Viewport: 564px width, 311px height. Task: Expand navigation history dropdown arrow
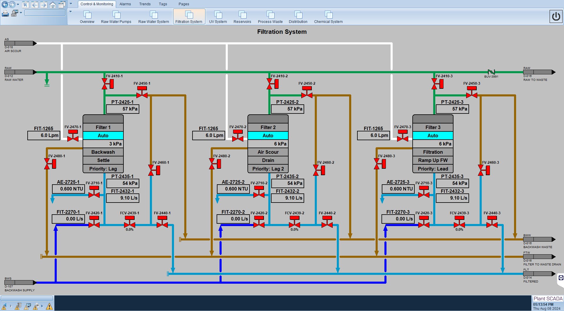tap(18, 4)
